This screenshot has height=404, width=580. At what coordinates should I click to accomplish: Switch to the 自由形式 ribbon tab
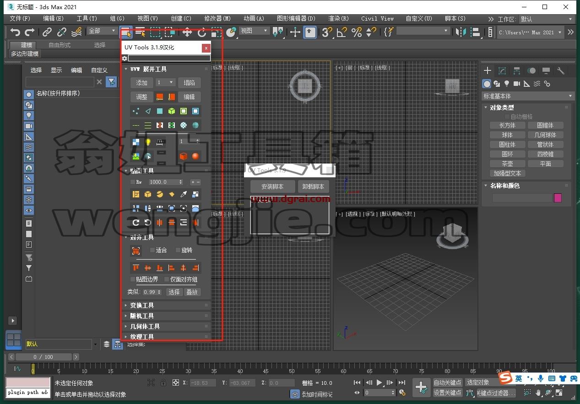tap(60, 45)
